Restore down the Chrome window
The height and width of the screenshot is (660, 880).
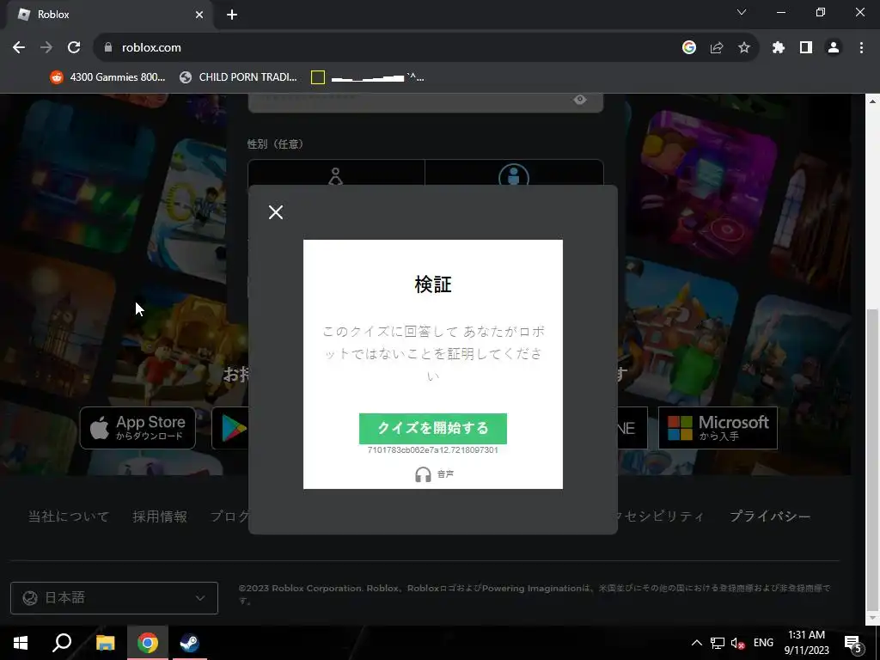[x=821, y=12]
